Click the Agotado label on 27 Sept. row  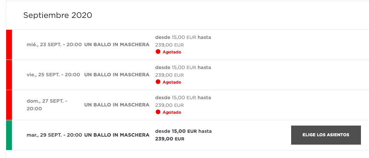(x=172, y=112)
